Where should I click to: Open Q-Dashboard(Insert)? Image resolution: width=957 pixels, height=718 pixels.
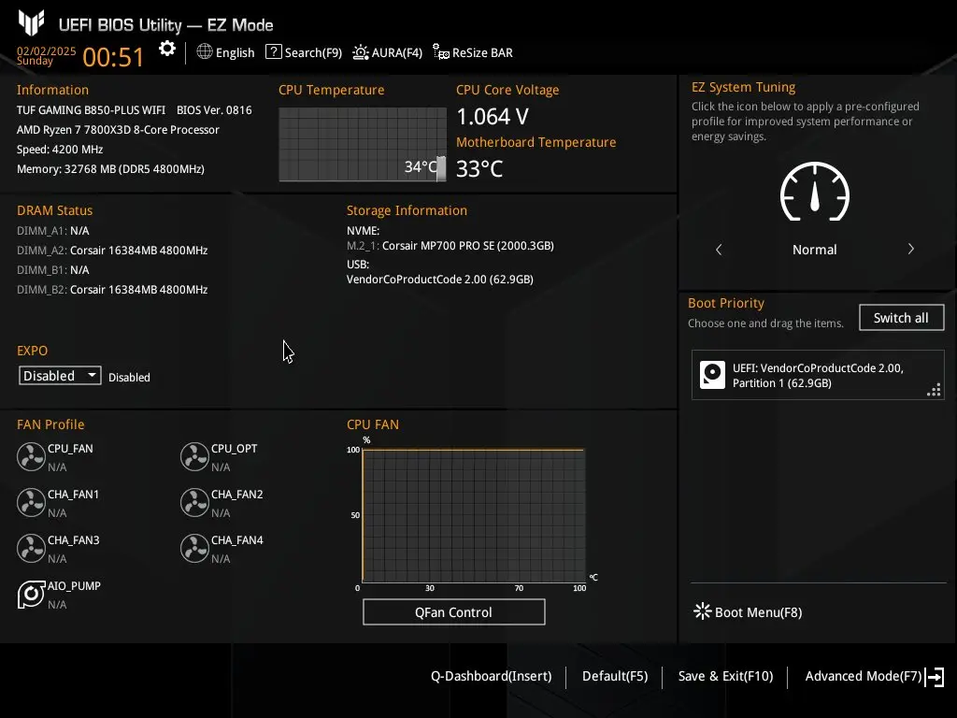click(491, 676)
